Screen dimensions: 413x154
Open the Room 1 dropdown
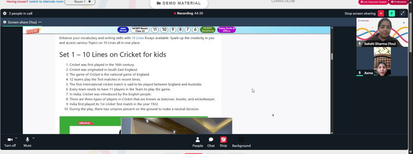click(80, 2)
